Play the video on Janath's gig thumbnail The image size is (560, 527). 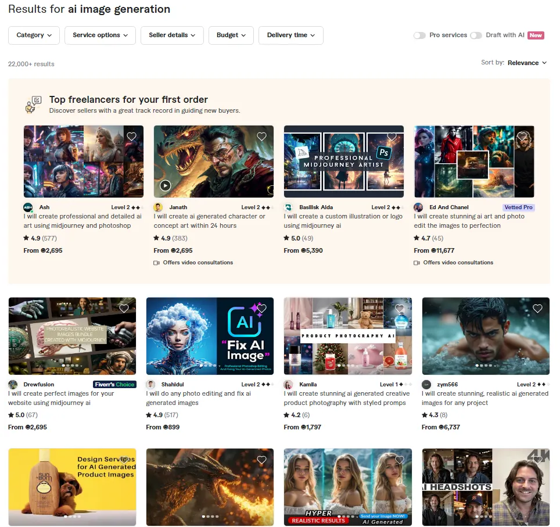pos(165,186)
